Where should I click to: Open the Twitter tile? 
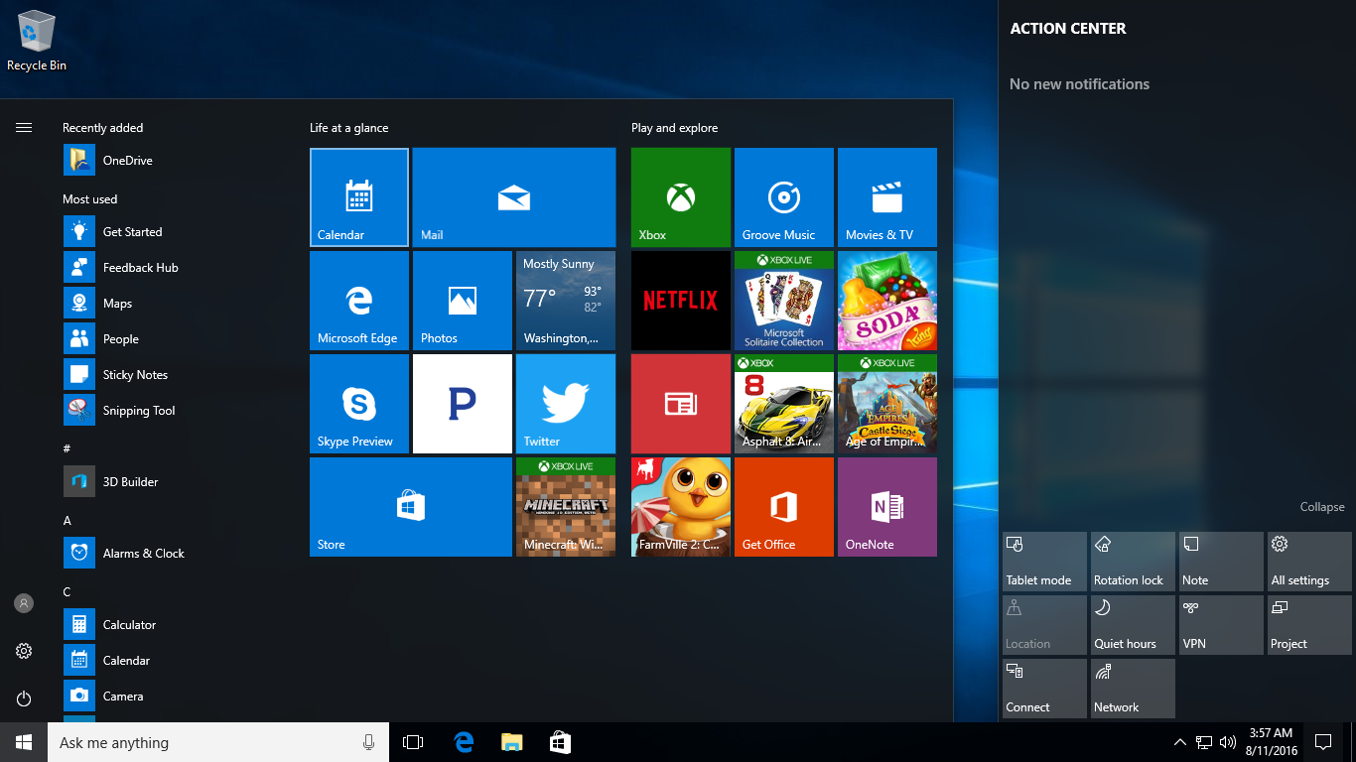tap(565, 403)
